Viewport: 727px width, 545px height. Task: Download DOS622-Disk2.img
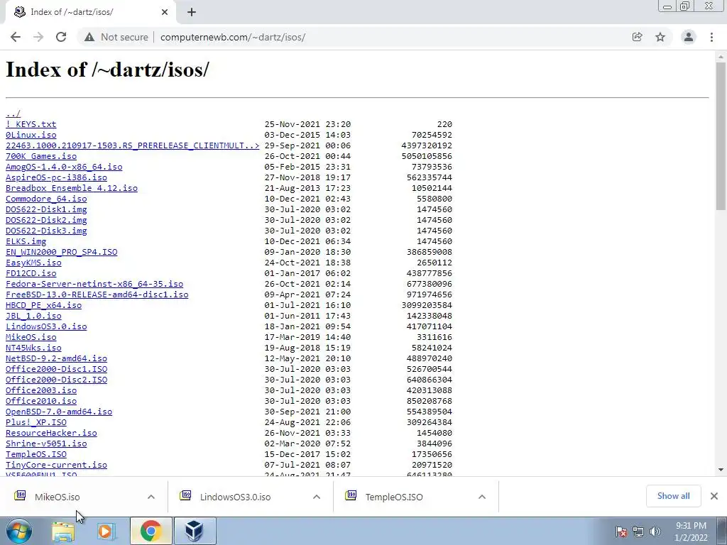(46, 220)
